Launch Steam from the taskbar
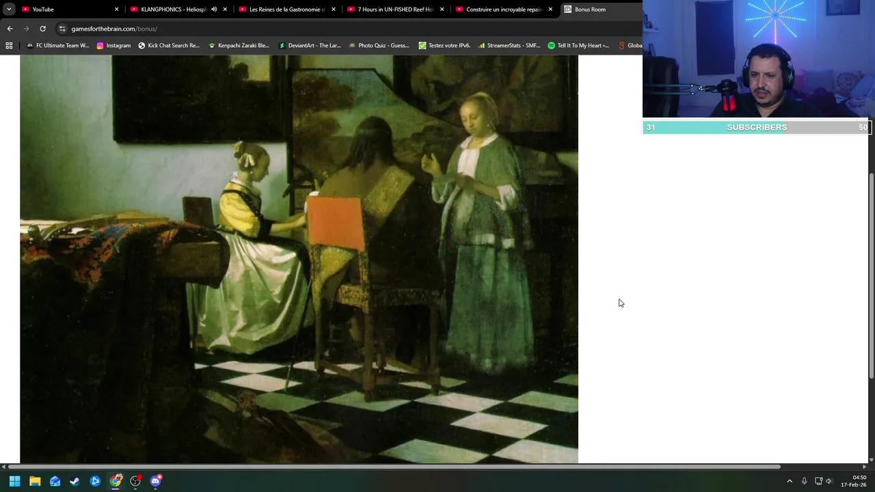This screenshot has height=492, width=875. coord(75,481)
